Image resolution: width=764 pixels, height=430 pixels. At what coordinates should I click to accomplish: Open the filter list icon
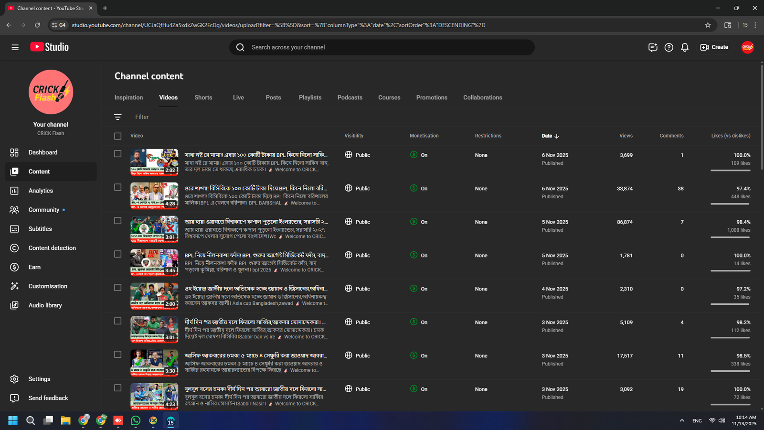click(x=118, y=117)
